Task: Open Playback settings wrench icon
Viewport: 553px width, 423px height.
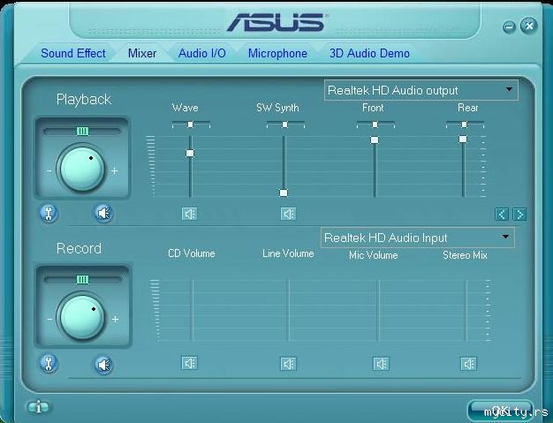Action: (x=49, y=213)
